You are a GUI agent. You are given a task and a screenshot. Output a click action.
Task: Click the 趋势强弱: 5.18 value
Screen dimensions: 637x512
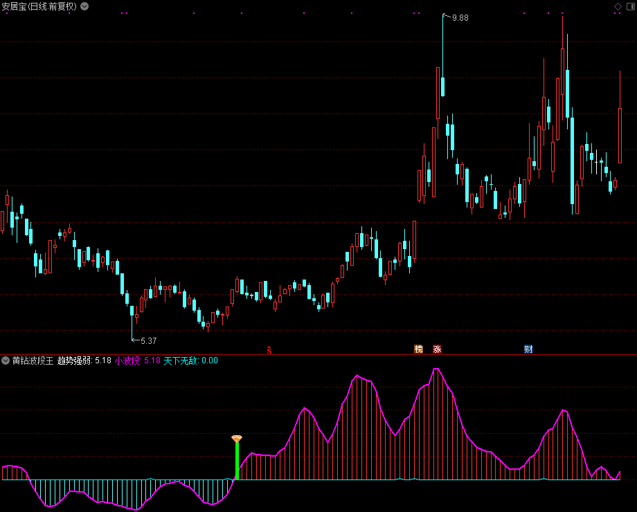tap(84, 360)
